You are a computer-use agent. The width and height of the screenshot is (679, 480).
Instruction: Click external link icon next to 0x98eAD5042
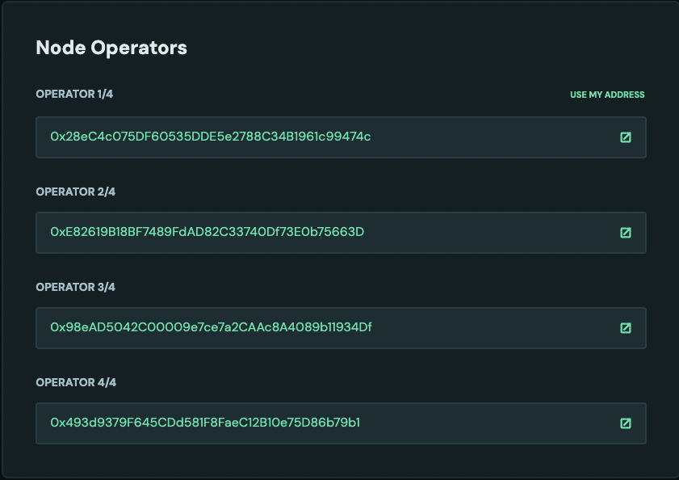626,328
